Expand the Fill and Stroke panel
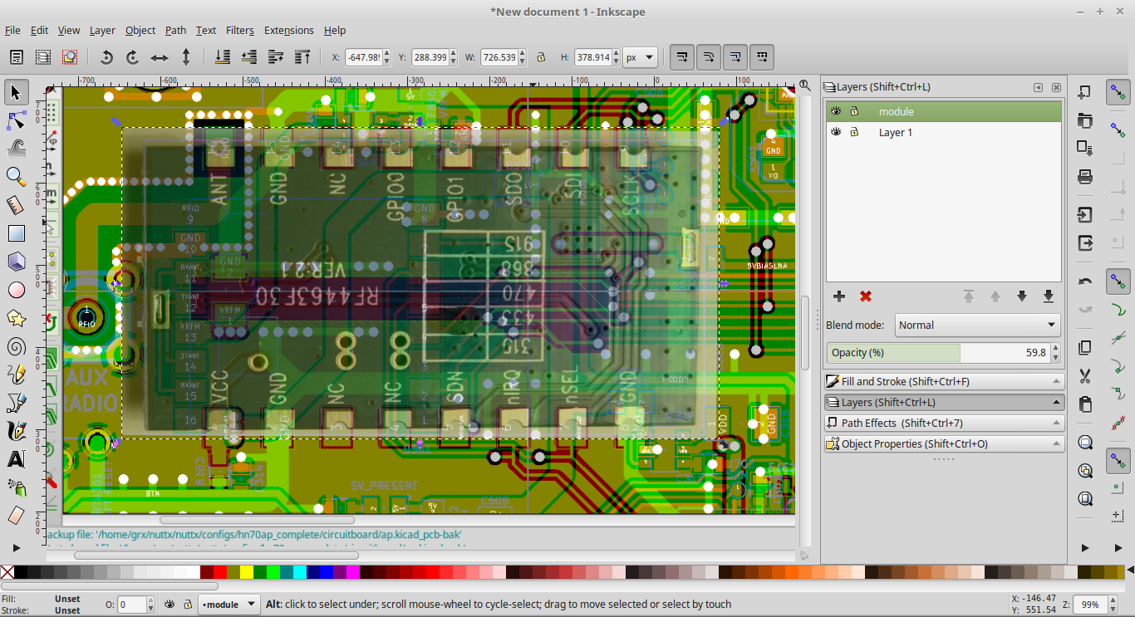This screenshot has width=1135, height=617. (944, 382)
